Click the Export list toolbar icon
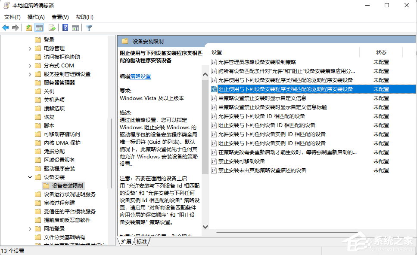Screen dimensions: 417x255 tap(52, 27)
